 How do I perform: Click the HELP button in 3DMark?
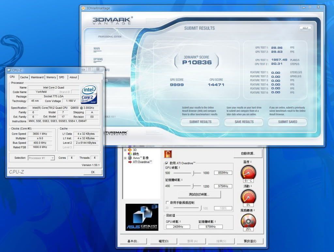pyautogui.click(x=305, y=28)
